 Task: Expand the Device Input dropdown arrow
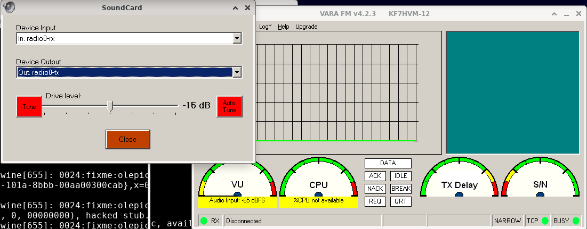click(237, 38)
